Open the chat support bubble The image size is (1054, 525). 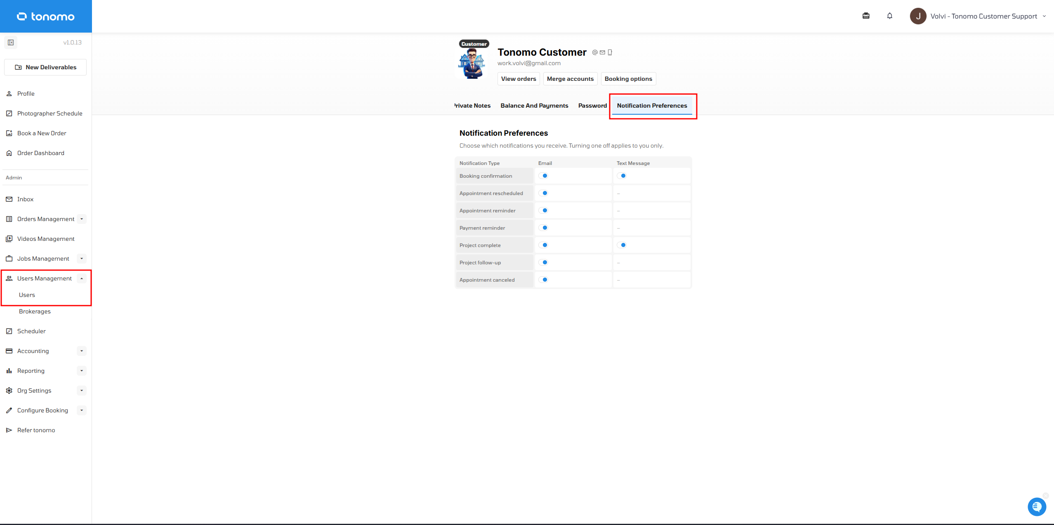1037,507
